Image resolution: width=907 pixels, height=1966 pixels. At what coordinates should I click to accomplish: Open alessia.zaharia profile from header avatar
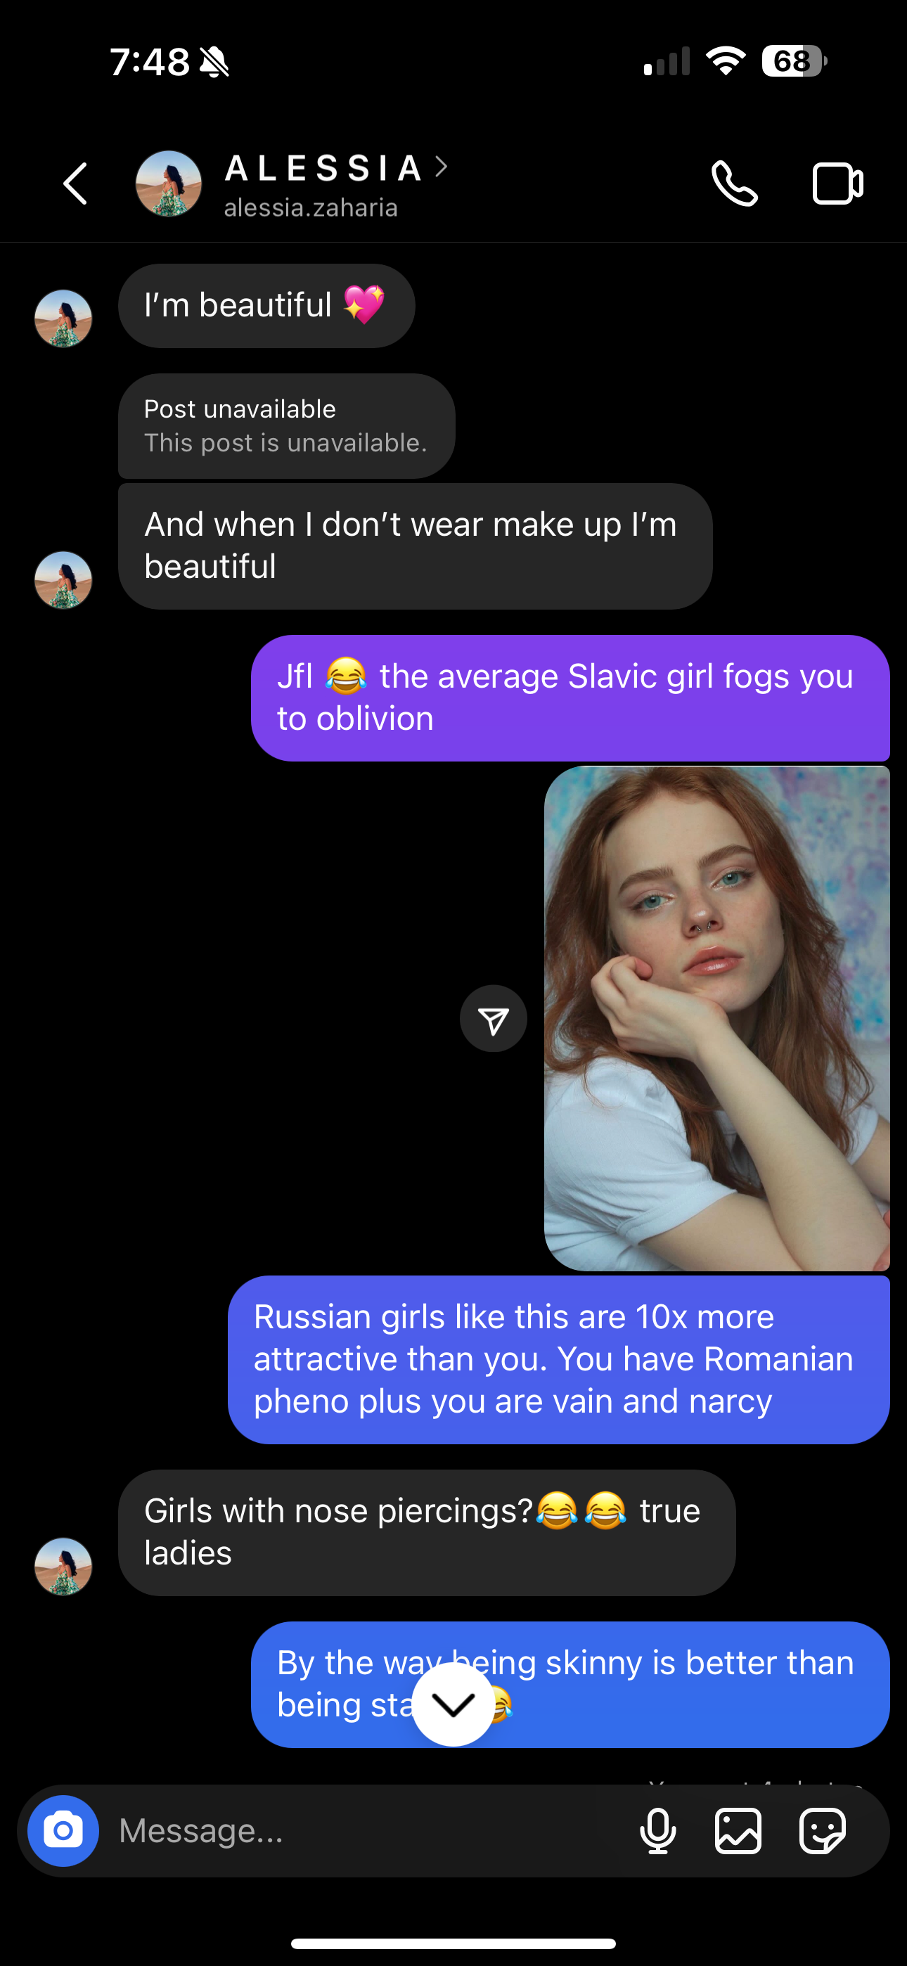point(169,183)
